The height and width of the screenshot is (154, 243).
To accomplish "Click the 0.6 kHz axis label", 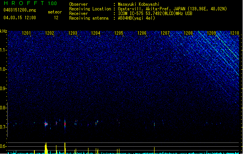I will click(3, 146).
